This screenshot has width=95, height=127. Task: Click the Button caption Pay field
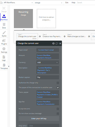click(48, 77)
